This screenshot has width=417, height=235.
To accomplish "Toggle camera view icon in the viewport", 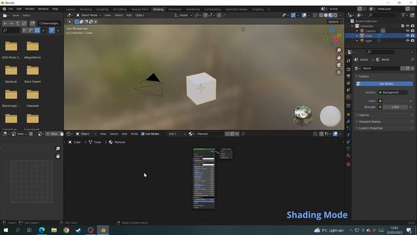I will click(x=339, y=65).
